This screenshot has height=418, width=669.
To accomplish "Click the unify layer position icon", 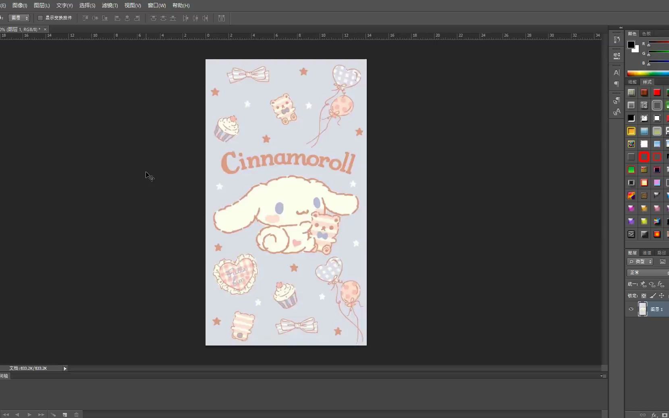I will [643, 284].
